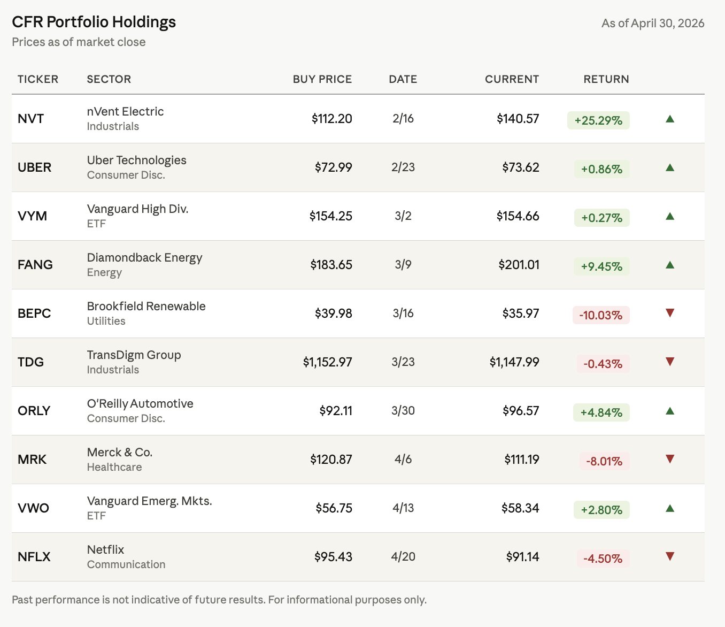Sort by the RETURN column header
The height and width of the screenshot is (627, 725).
click(606, 79)
